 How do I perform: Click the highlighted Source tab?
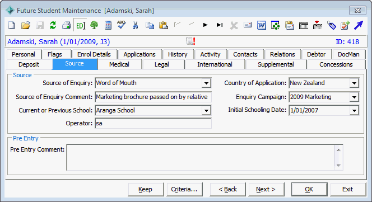coord(75,64)
